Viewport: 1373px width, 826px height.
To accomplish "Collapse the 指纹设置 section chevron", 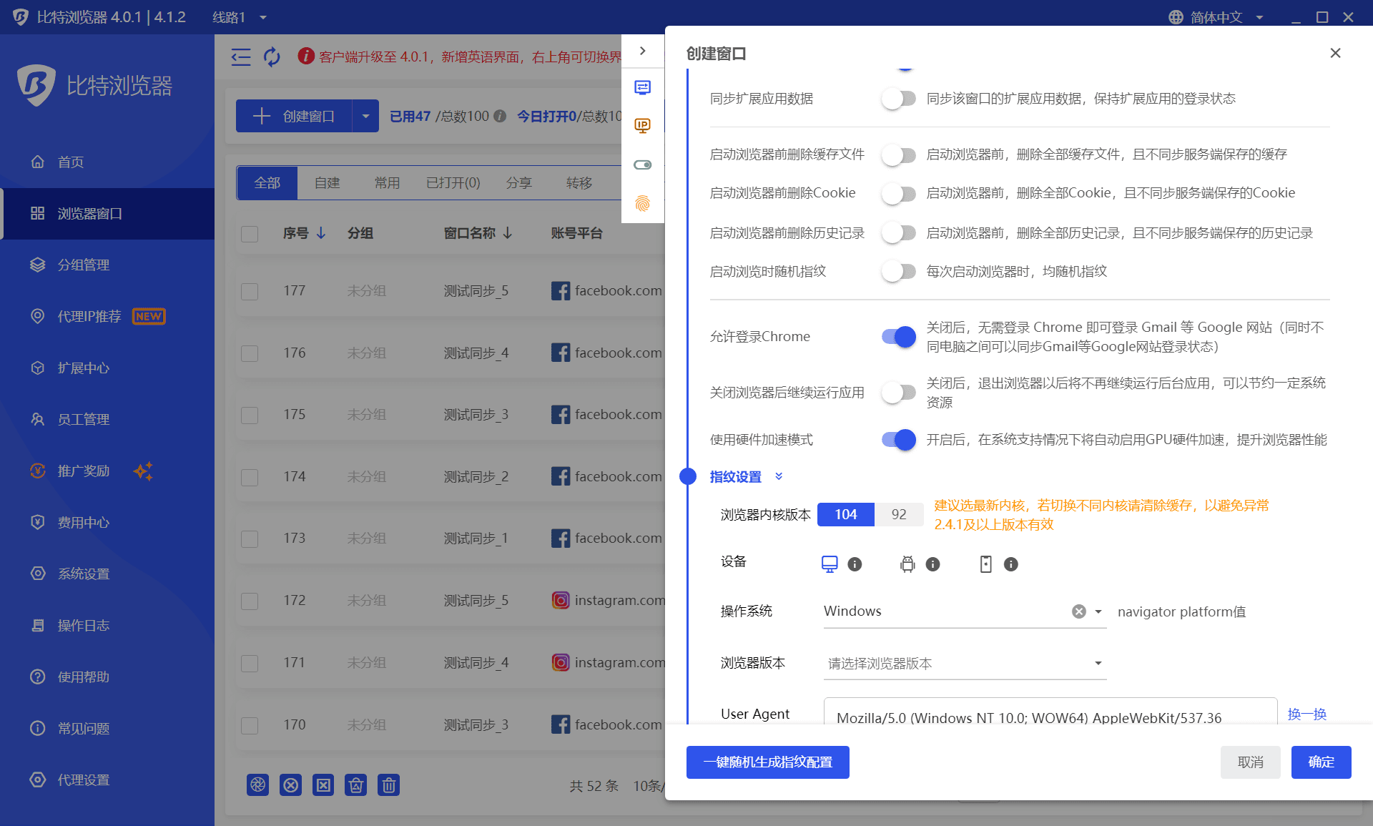I will [x=779, y=476].
